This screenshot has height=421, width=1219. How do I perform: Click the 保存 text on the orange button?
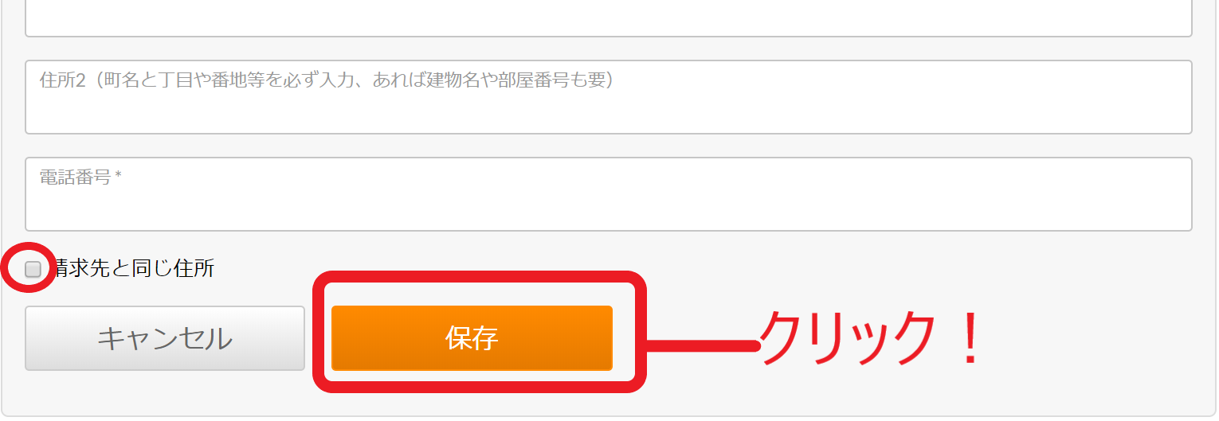(472, 338)
